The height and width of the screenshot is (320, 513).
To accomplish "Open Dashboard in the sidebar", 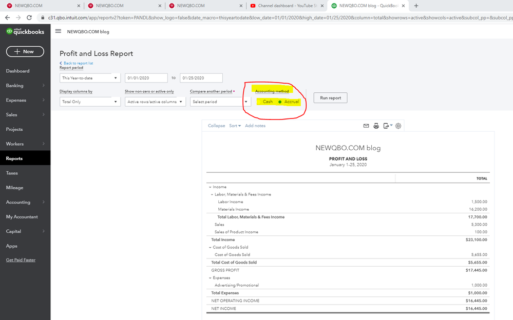I will 17,71.
